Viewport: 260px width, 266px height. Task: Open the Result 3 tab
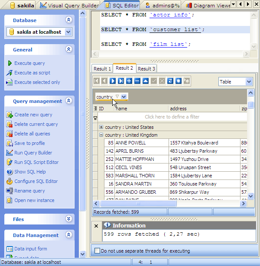click(x=146, y=69)
